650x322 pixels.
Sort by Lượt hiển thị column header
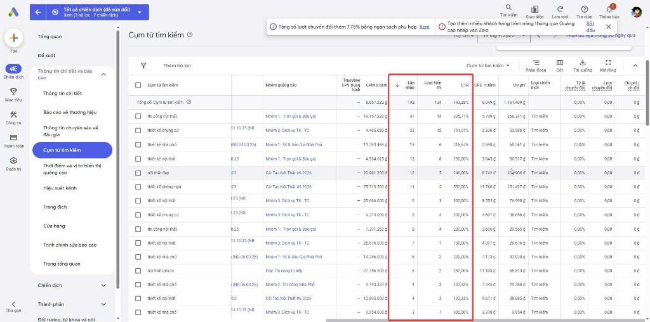pos(432,86)
